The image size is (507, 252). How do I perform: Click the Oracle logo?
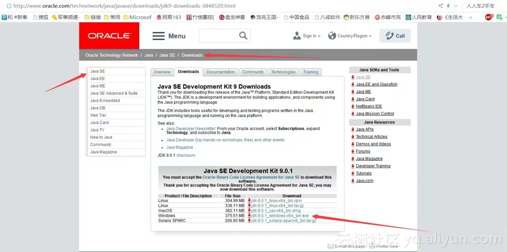tap(109, 36)
